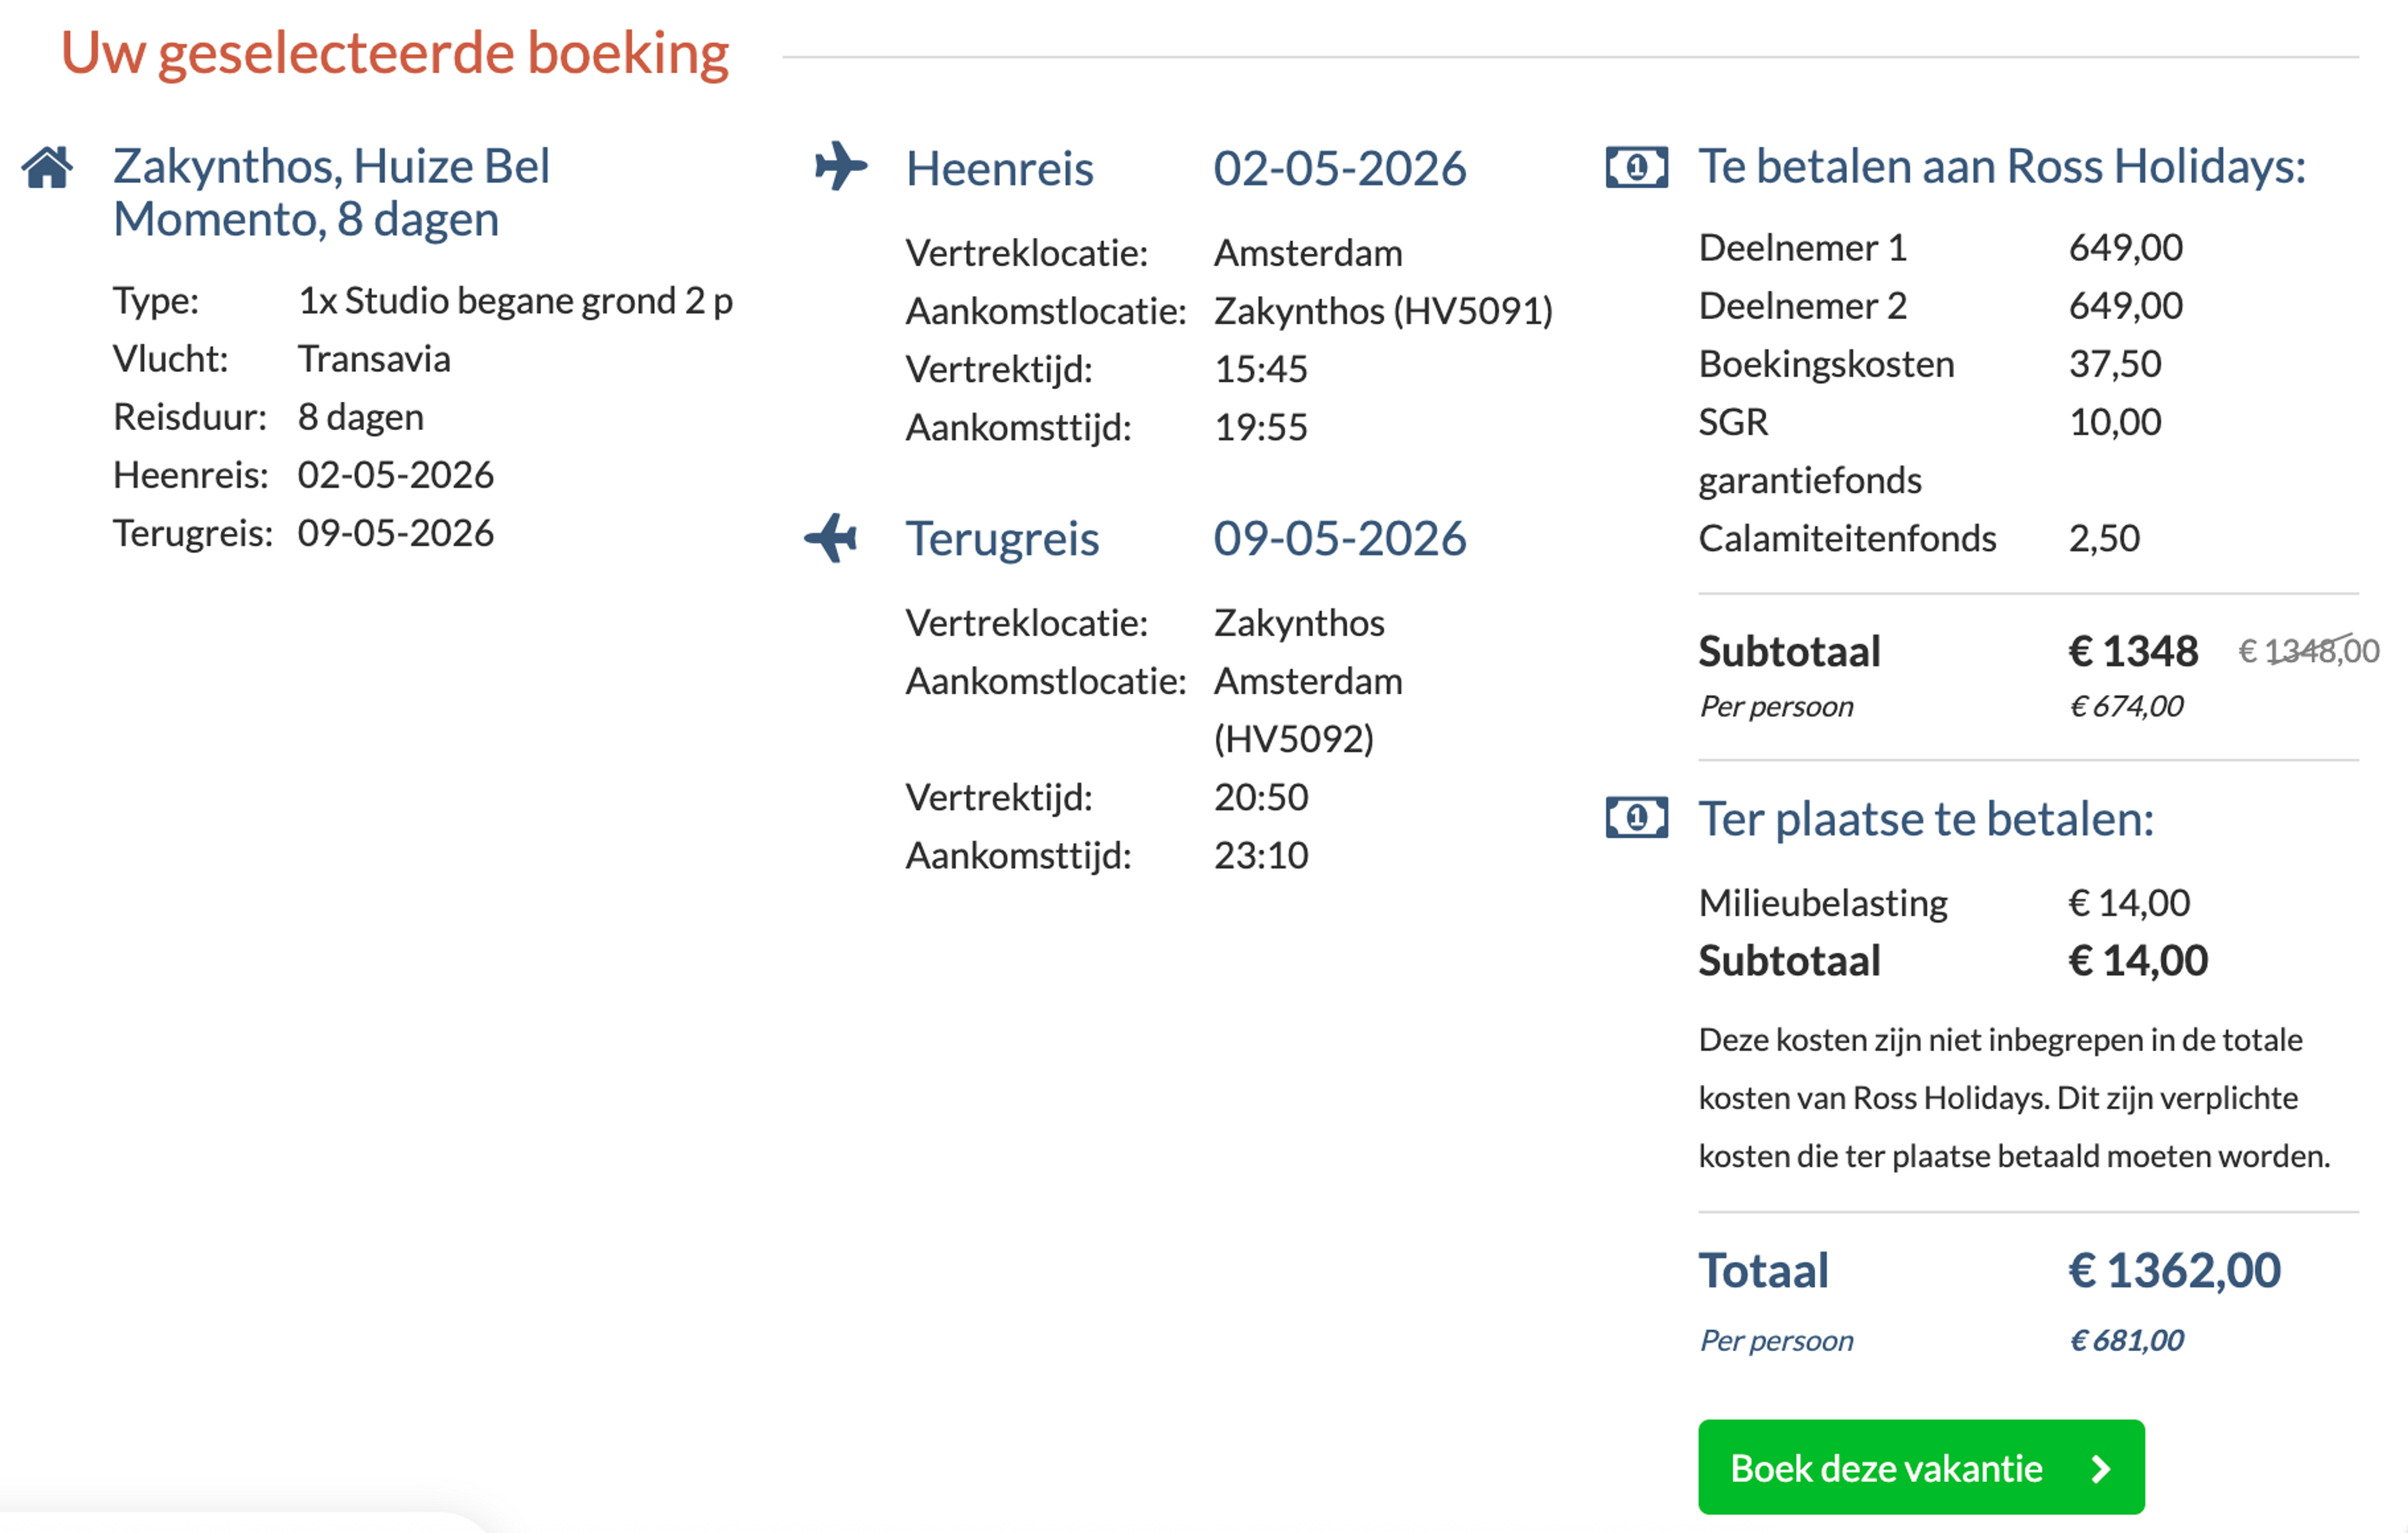Click the house accommodation icon

pos(47,168)
